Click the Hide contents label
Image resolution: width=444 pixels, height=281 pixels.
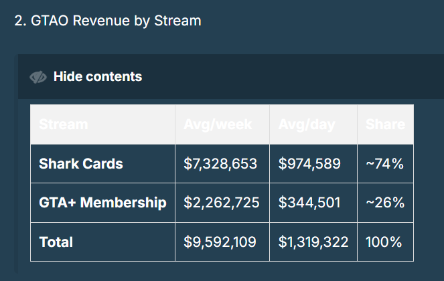pos(98,77)
